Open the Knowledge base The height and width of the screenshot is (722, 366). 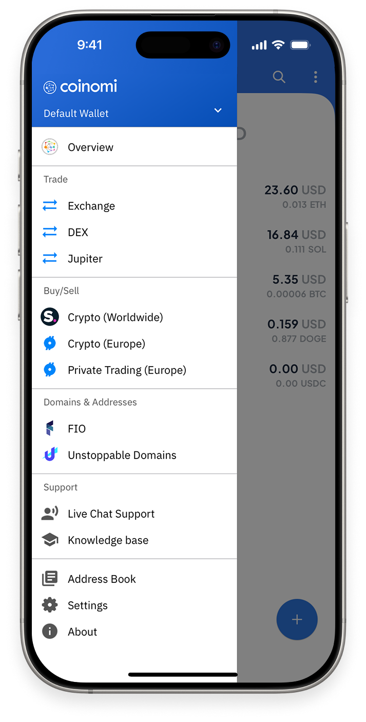tap(108, 540)
